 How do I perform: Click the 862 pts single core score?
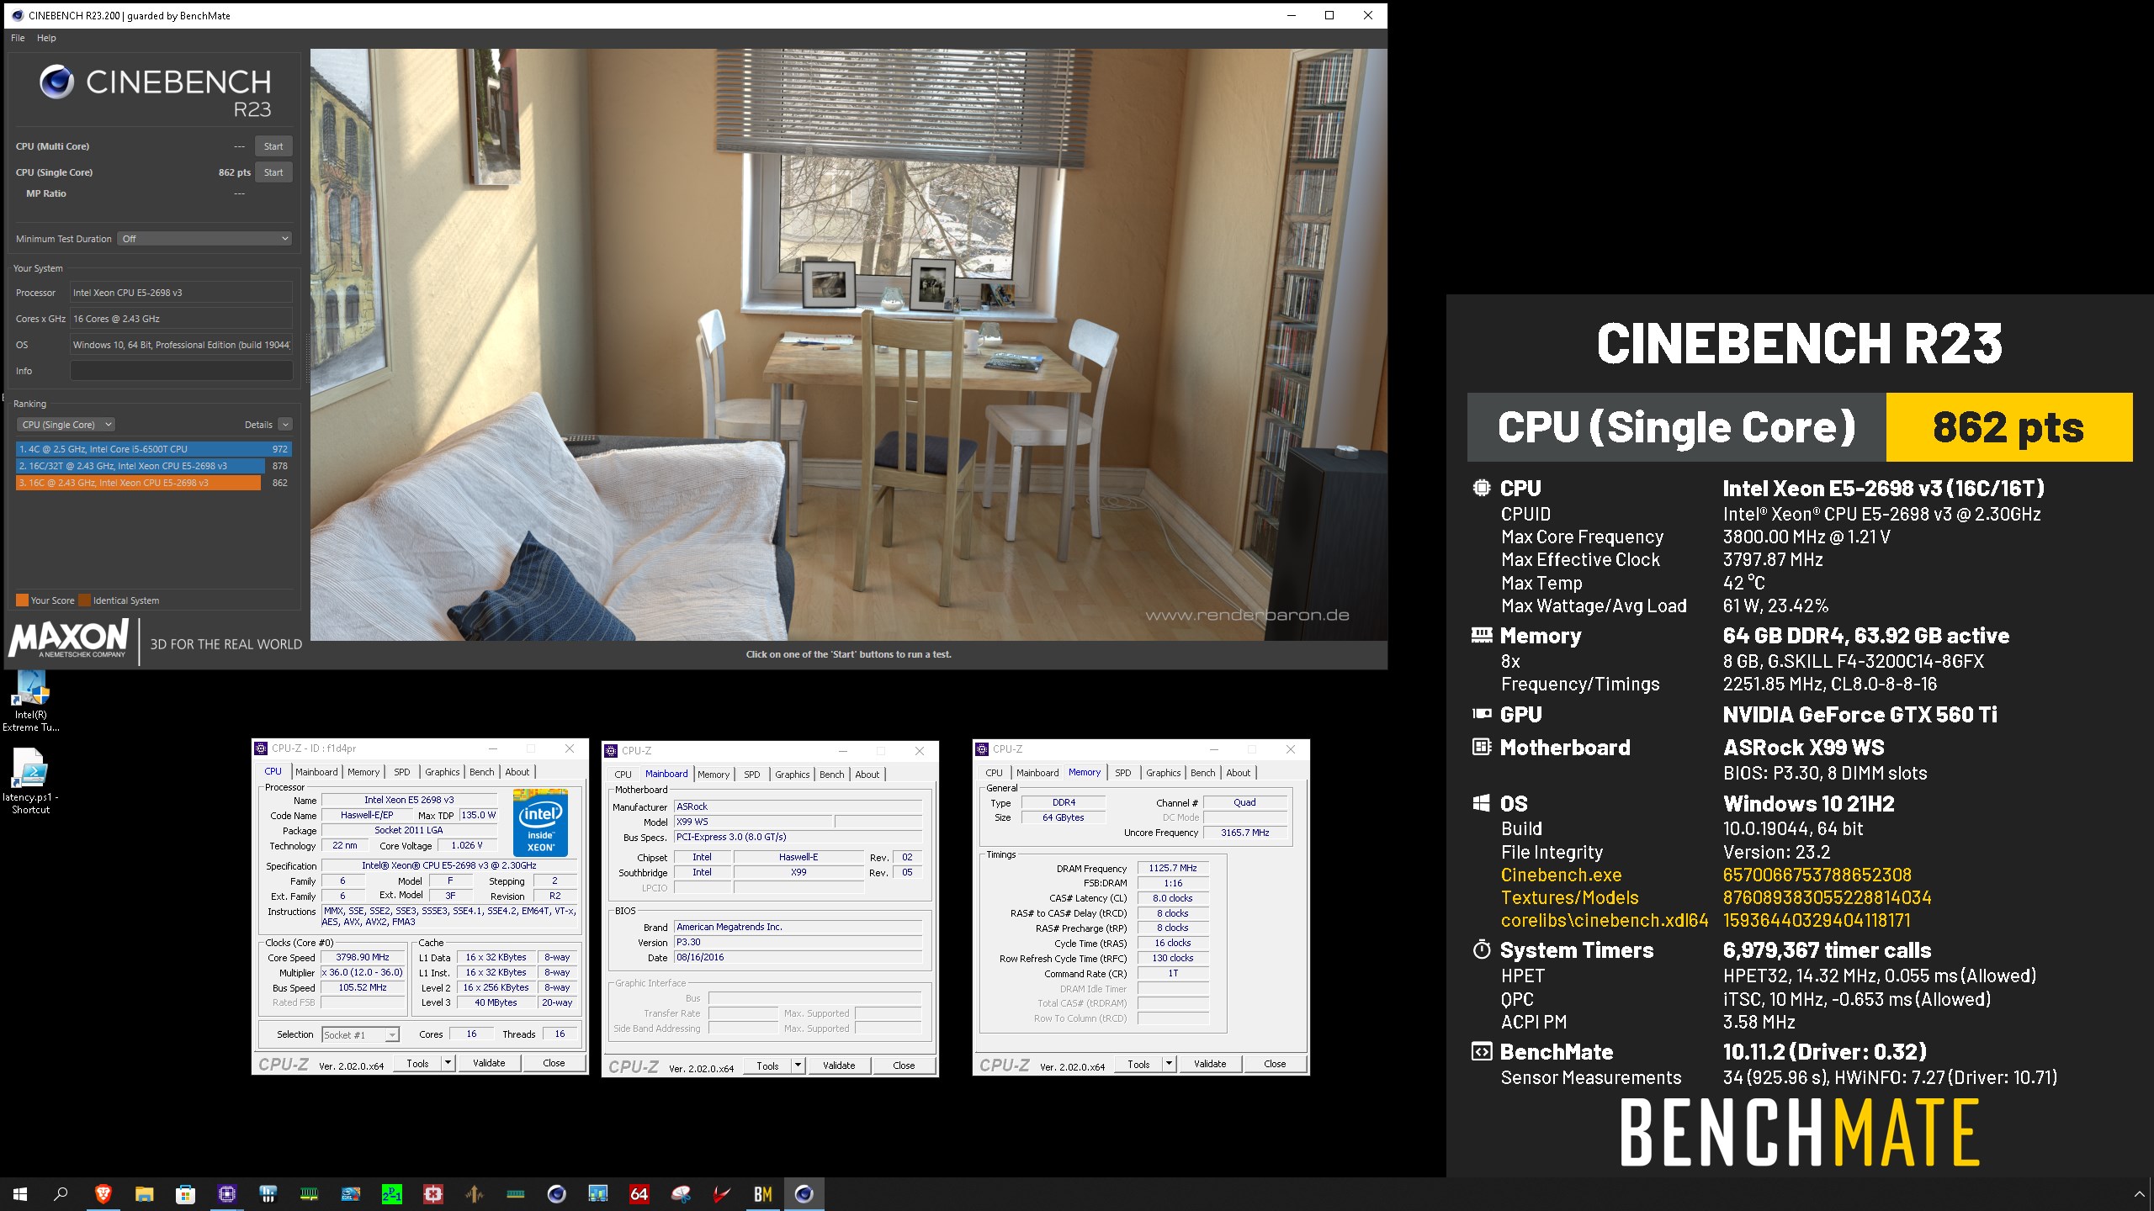coord(234,172)
